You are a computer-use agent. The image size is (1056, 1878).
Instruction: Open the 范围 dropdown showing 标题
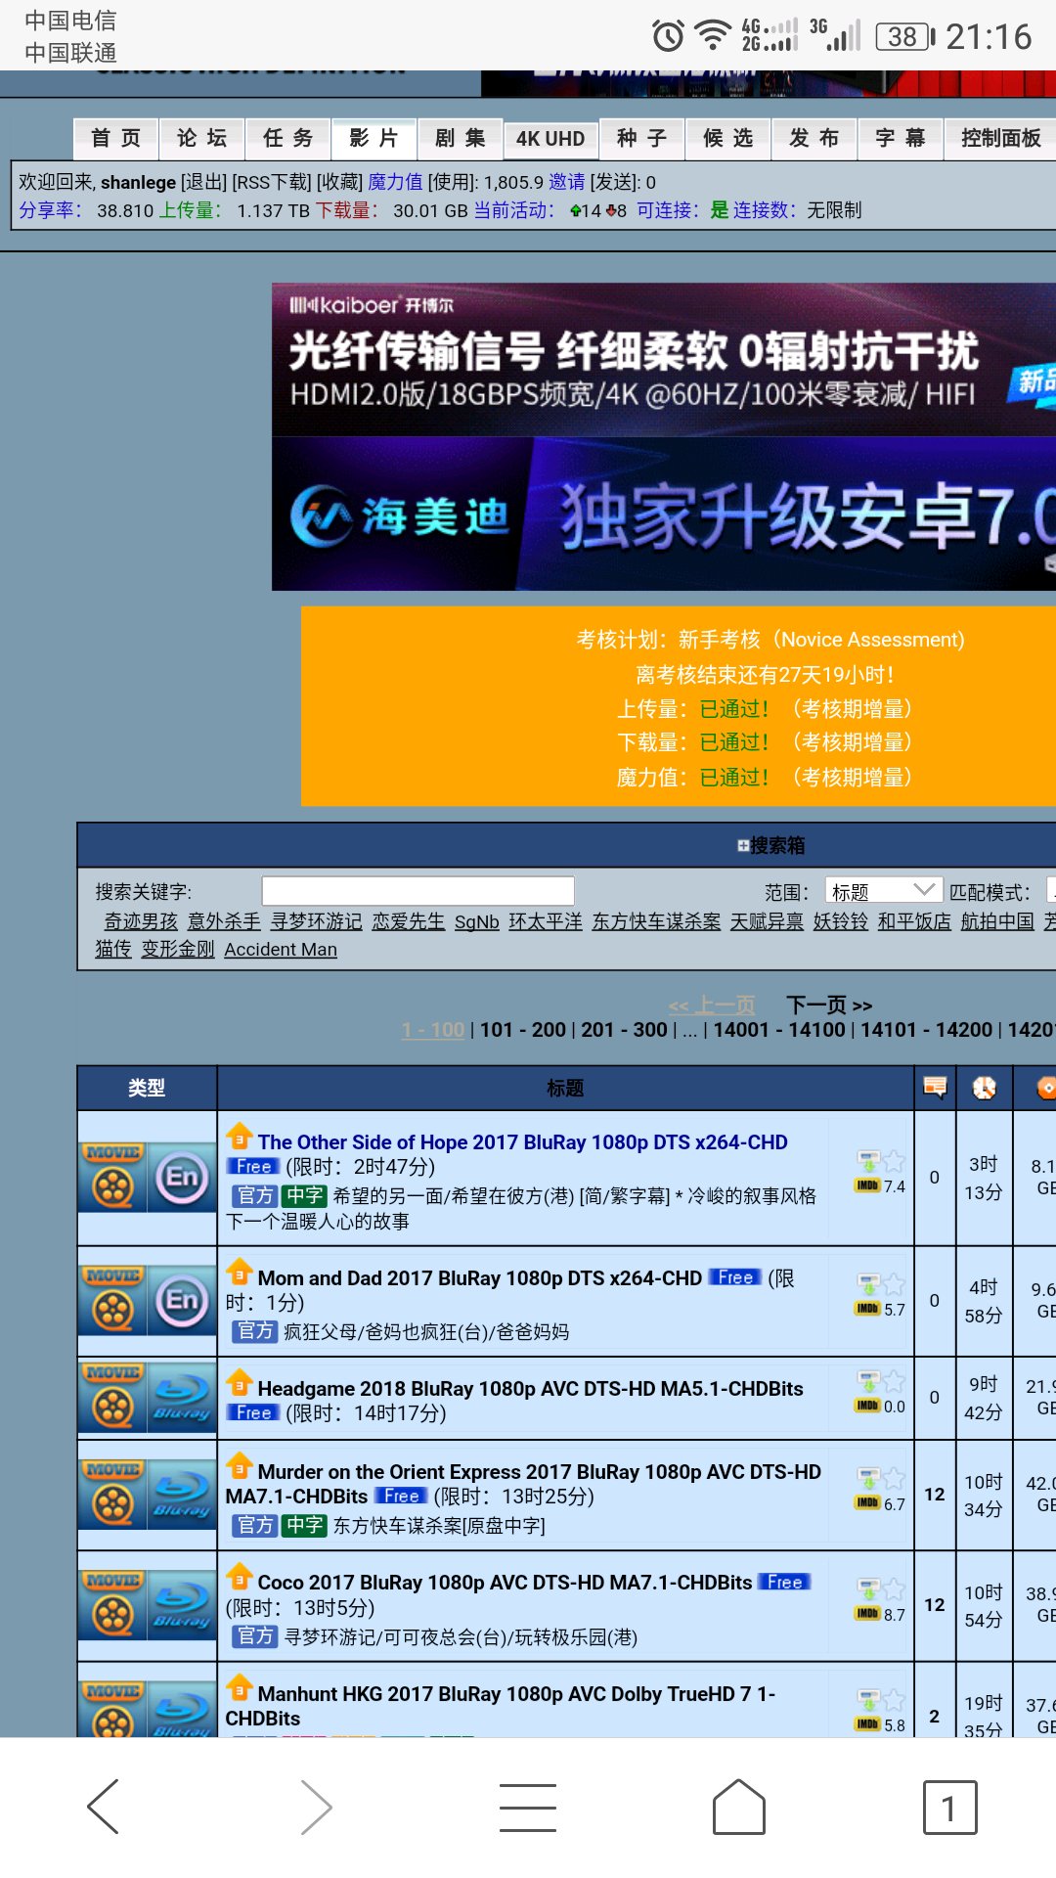(x=883, y=890)
